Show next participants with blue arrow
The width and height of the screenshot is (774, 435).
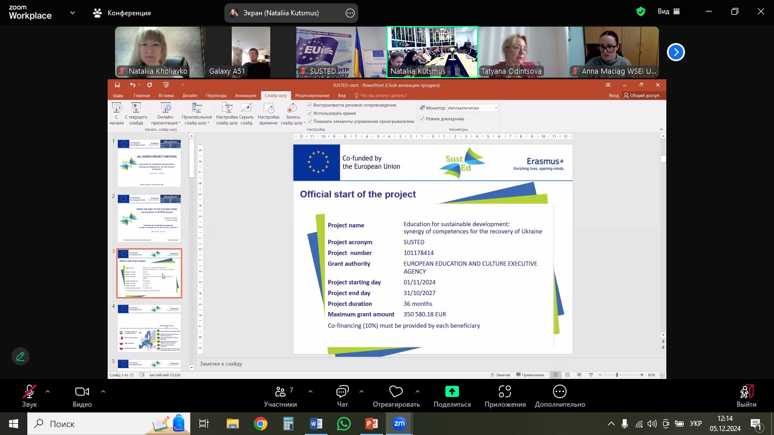tap(675, 52)
